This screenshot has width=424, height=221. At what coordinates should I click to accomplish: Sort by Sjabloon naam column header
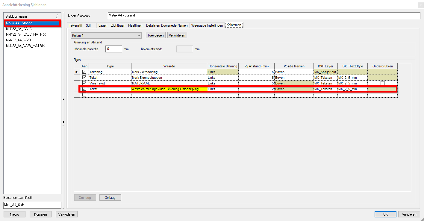[32, 16]
